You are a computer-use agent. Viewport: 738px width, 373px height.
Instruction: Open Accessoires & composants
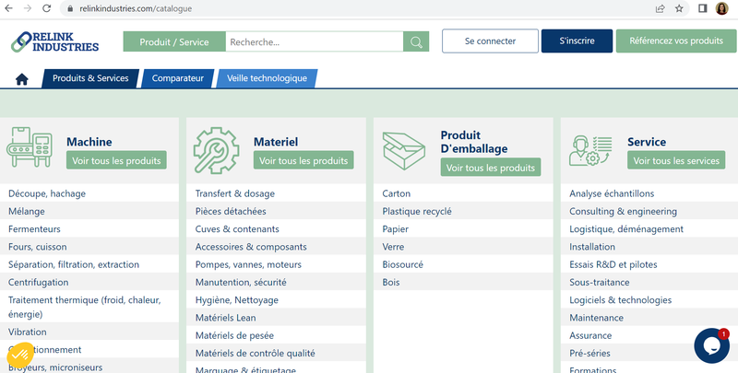[251, 247]
